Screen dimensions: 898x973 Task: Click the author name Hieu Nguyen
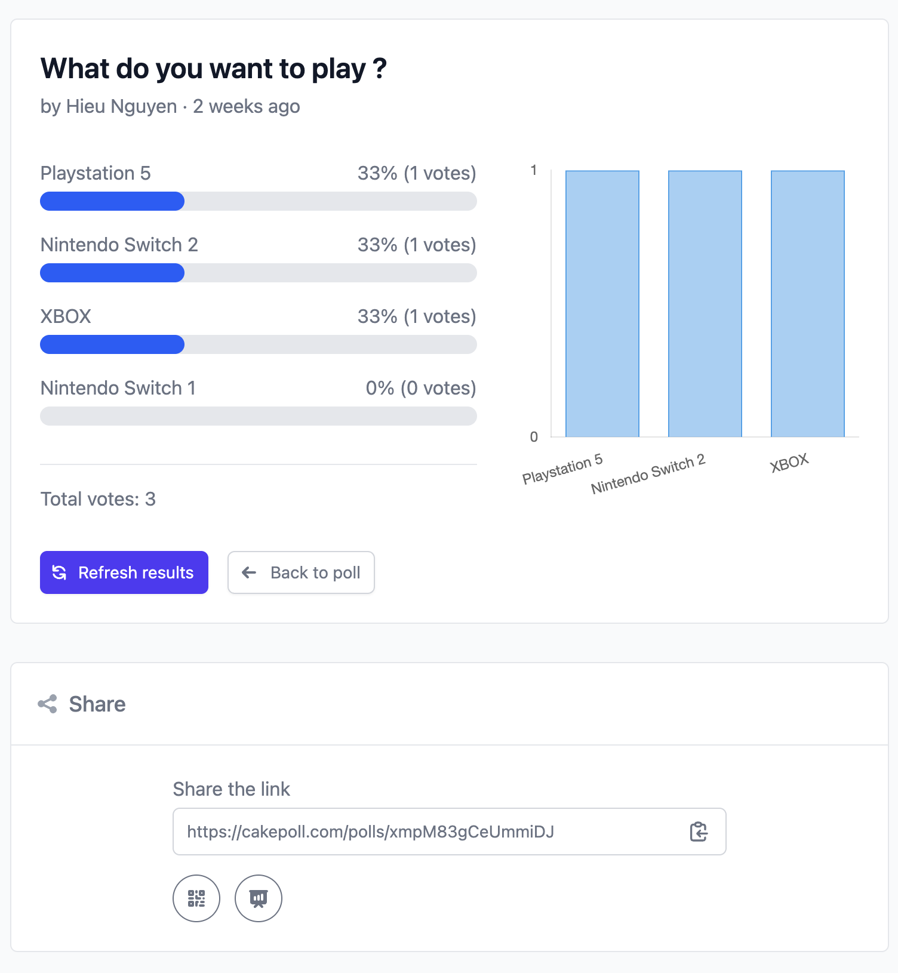(121, 106)
